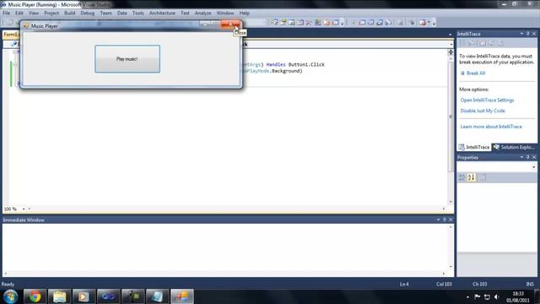Open debug toolbar overflow options arrow
Screen dimensions: 540x304
tap(434, 23)
